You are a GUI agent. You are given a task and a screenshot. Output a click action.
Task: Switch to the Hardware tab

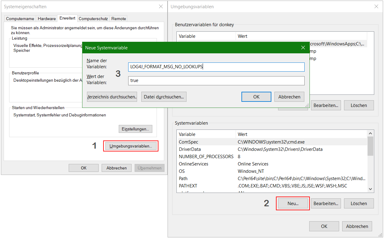pyautogui.click(x=46, y=19)
